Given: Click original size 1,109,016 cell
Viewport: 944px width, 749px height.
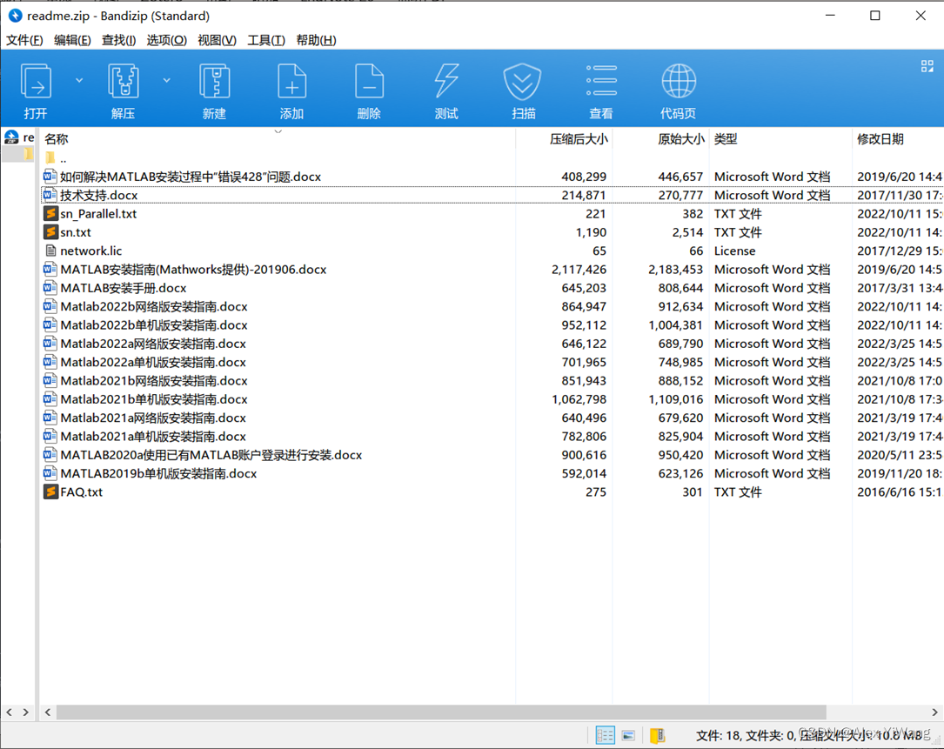Looking at the screenshot, I should pos(675,400).
